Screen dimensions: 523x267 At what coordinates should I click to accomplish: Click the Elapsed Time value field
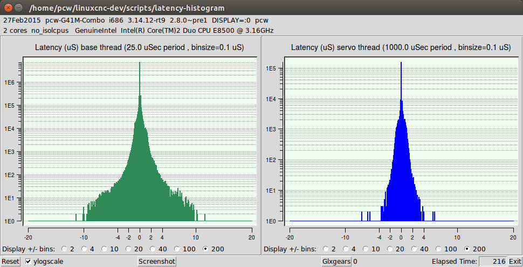pyautogui.click(x=493, y=262)
